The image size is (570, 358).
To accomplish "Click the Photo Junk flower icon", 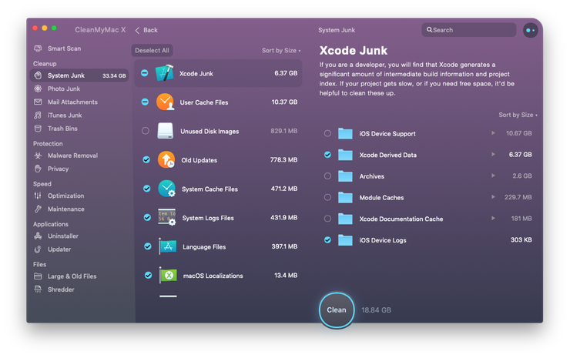I will pyautogui.click(x=38, y=89).
